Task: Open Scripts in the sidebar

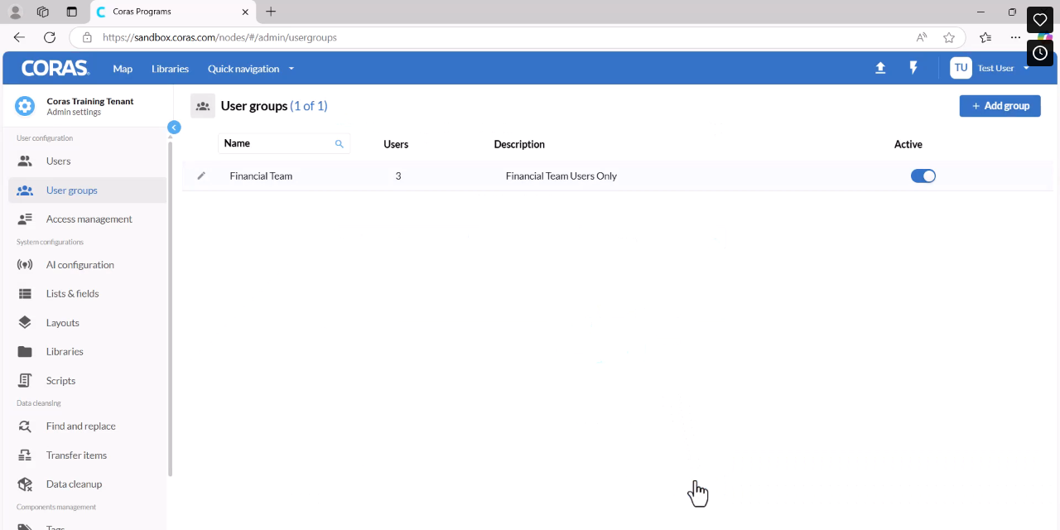Action: click(88, 381)
